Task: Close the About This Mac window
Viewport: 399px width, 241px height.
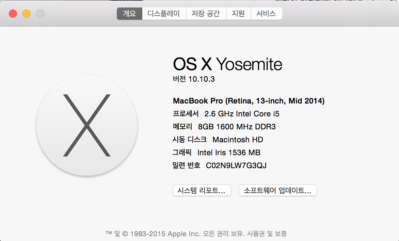Action: click(x=13, y=14)
